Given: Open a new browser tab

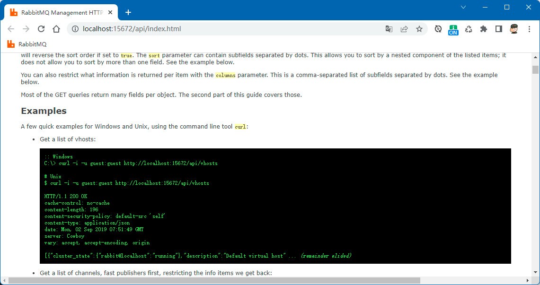Looking at the screenshot, I should pos(128,12).
